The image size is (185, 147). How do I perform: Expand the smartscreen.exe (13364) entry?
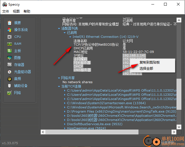(x=65, y=103)
